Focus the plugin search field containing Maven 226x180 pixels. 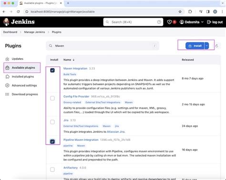[x=103, y=46]
